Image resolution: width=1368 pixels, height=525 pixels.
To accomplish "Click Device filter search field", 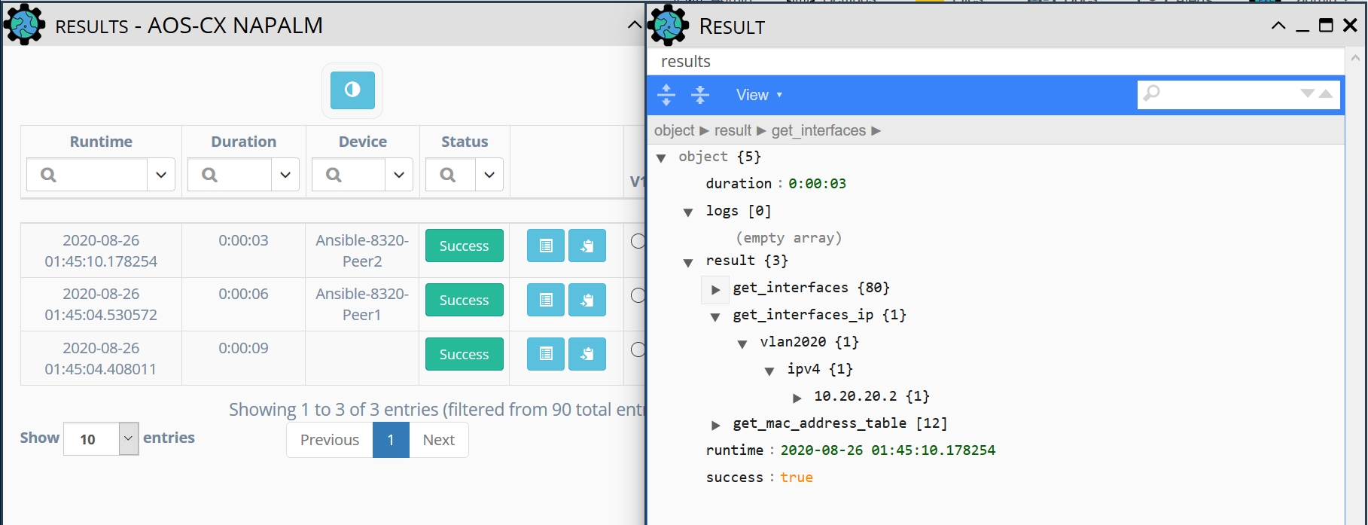I will click(349, 175).
